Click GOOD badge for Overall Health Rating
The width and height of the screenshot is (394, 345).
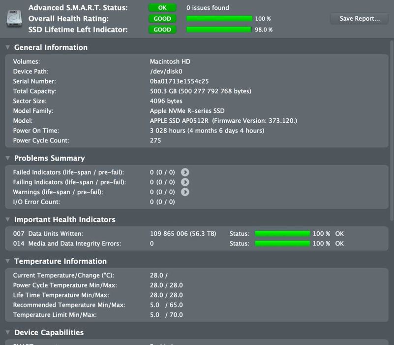pos(162,19)
